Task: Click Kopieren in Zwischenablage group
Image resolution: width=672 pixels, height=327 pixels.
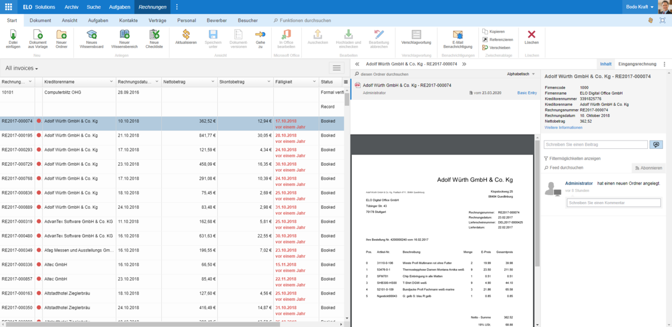Action: pyautogui.click(x=493, y=31)
